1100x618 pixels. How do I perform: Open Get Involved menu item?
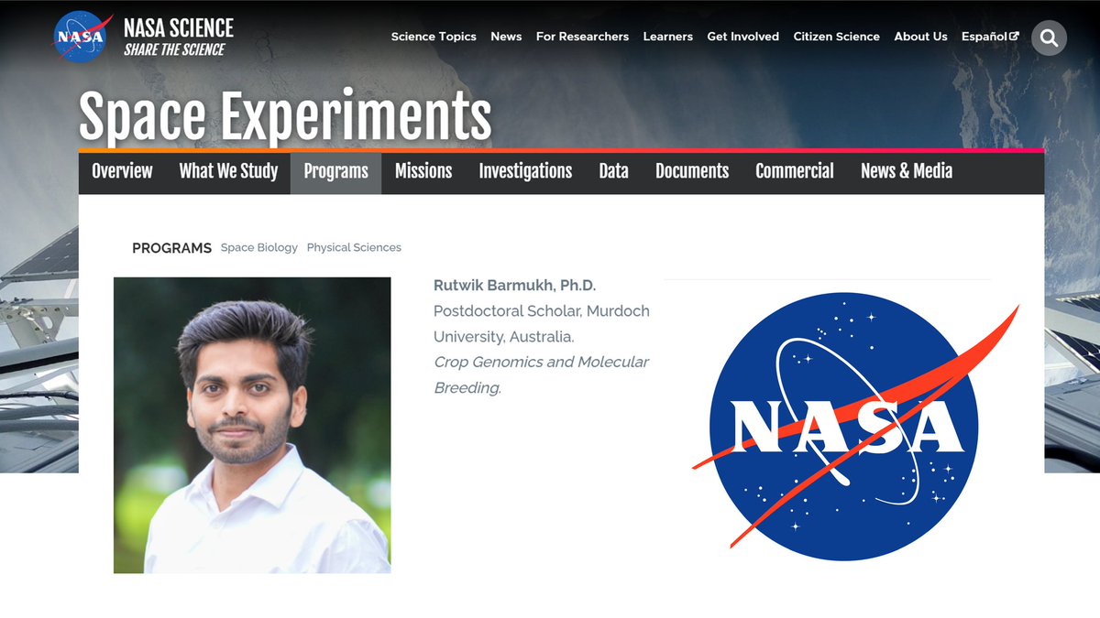coord(742,37)
